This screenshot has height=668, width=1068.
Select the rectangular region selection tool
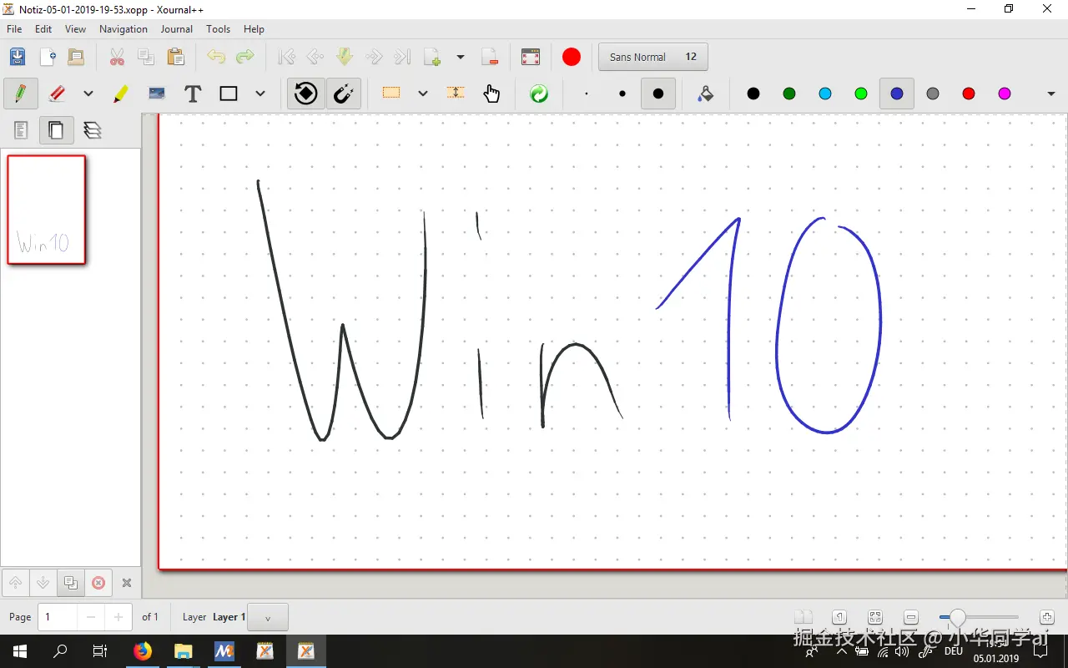[391, 94]
